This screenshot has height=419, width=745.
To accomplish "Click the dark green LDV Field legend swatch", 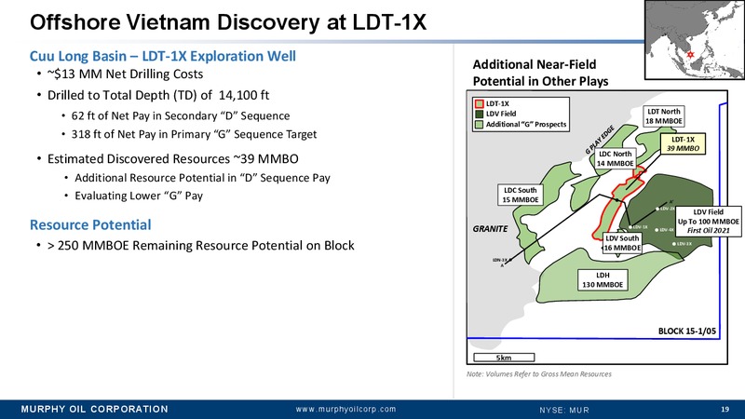I will 479,114.
